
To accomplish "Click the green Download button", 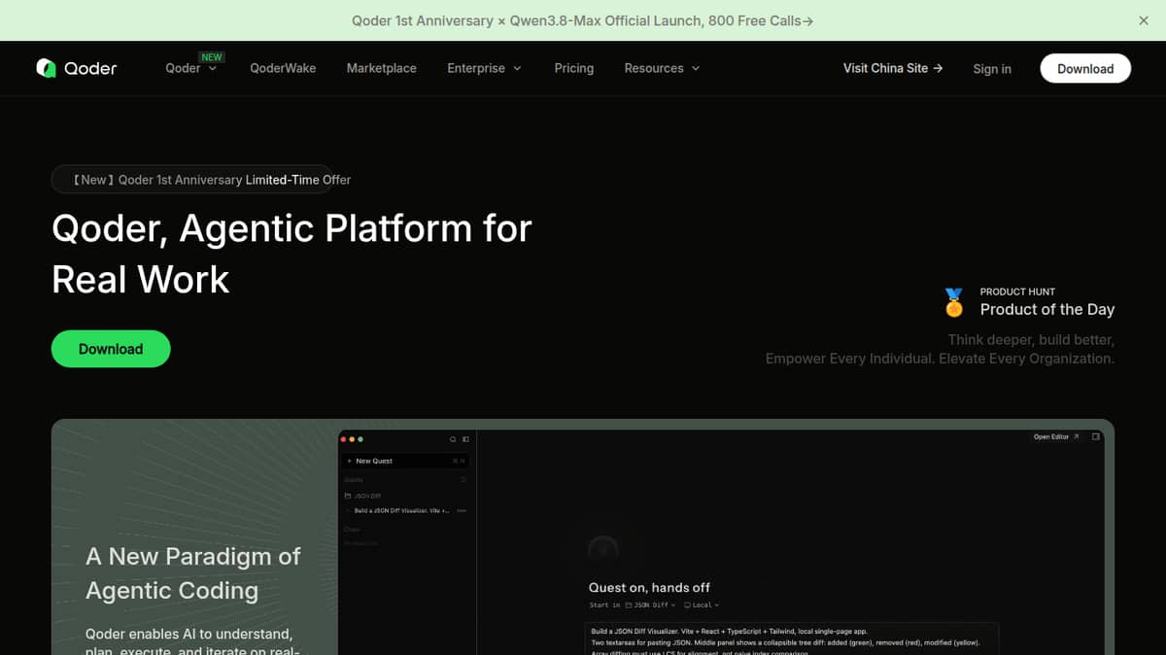I will pos(111,349).
